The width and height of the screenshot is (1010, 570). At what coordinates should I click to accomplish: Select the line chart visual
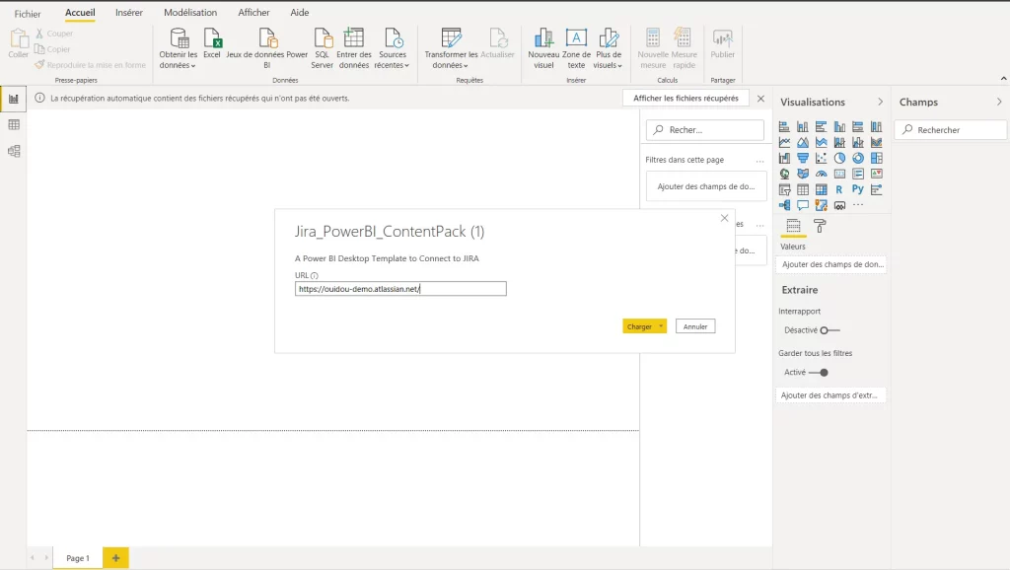tap(784, 142)
